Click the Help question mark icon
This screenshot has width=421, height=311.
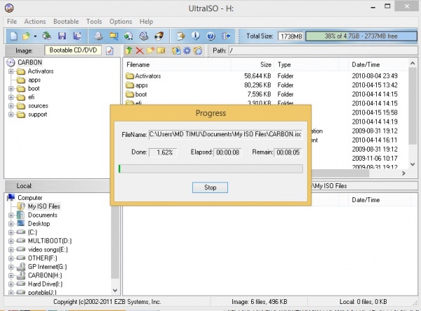(209, 35)
